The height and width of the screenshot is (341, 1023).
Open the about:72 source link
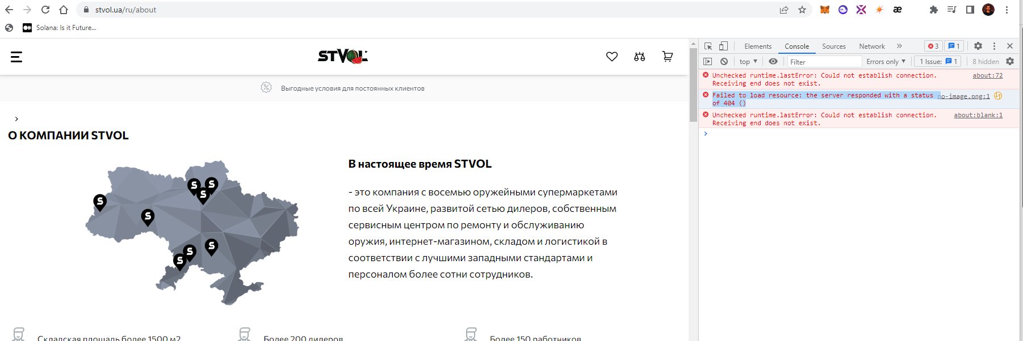(987, 75)
